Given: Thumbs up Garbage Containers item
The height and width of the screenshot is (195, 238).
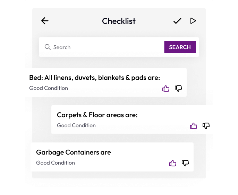Looking at the screenshot, I should (173, 163).
